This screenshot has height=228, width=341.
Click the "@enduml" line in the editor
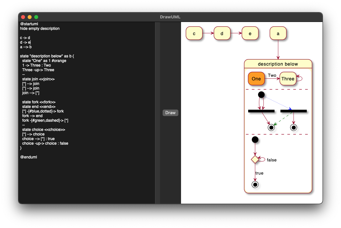29,157
